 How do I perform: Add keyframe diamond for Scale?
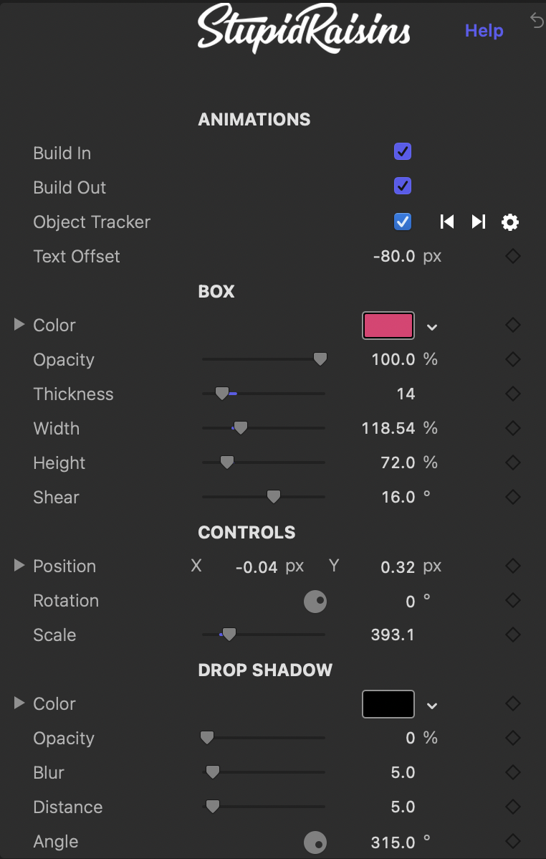coord(512,635)
